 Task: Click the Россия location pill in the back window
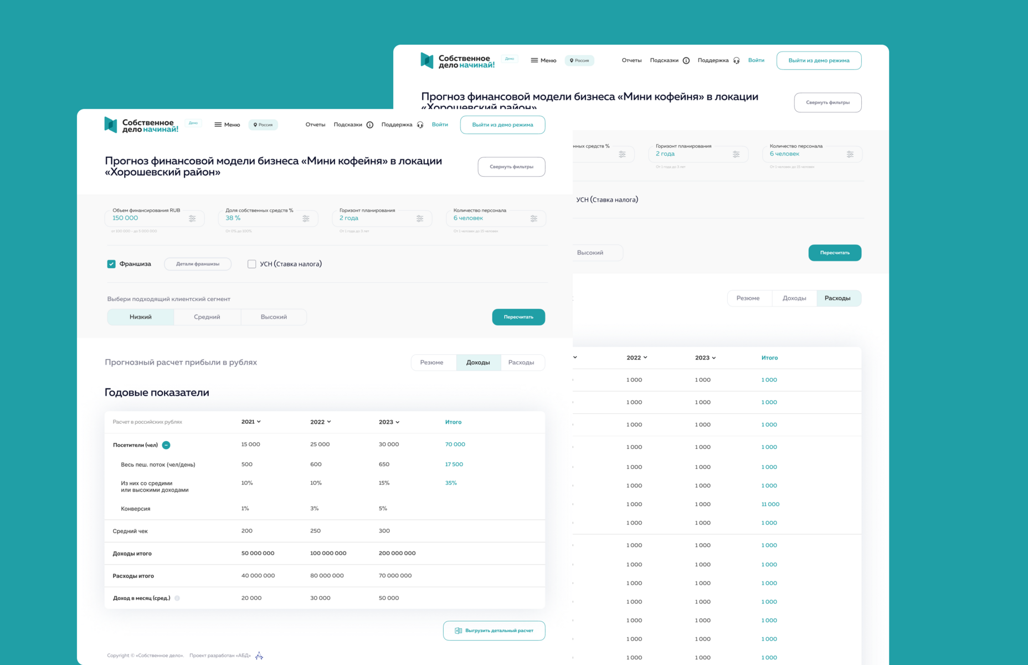[x=579, y=60]
